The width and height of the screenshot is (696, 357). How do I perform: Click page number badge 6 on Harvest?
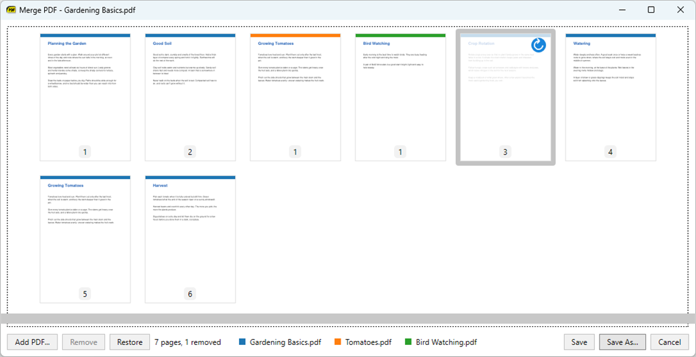click(x=190, y=294)
